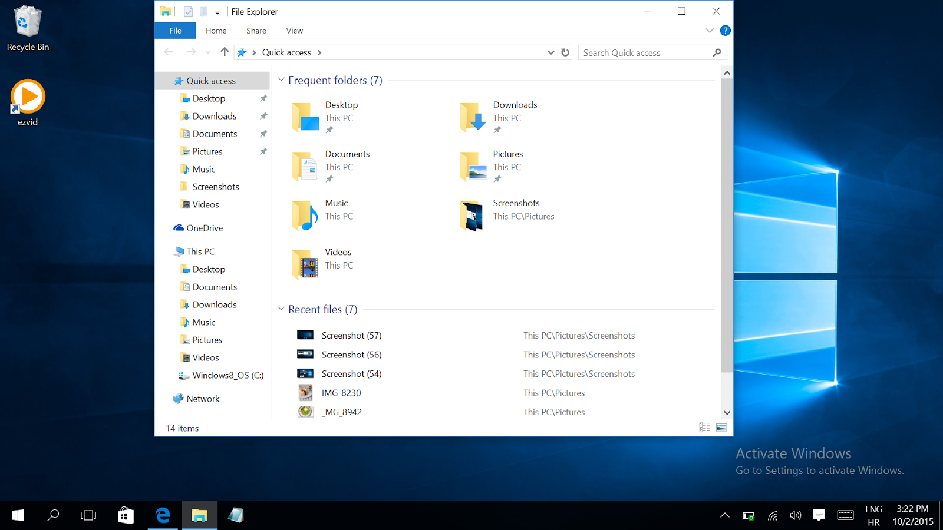Switch to details view layout
This screenshot has height=530, width=943.
(x=704, y=428)
